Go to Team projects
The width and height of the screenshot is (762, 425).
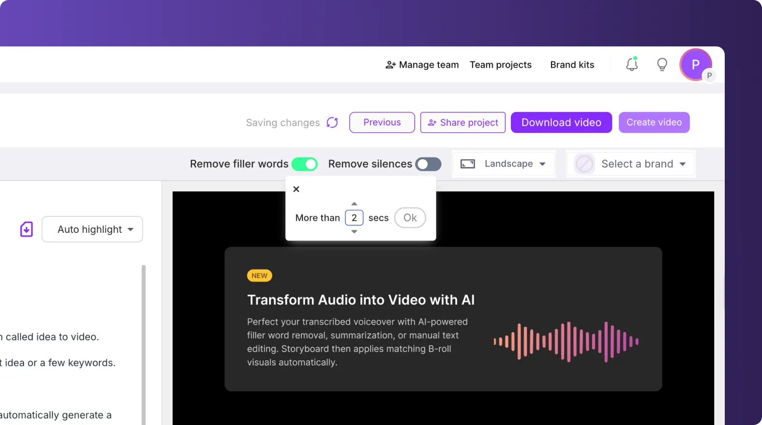point(500,65)
